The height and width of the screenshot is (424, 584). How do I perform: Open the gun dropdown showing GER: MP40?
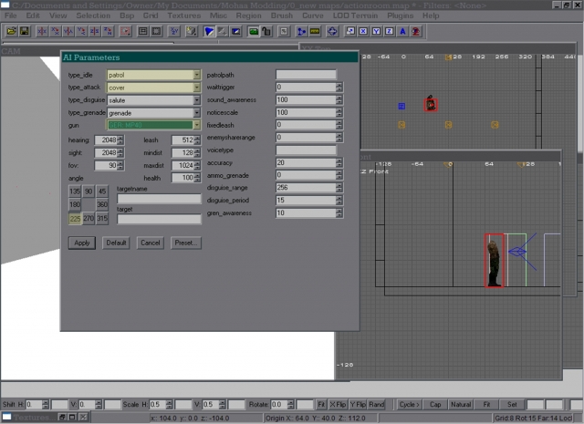[x=197, y=125]
